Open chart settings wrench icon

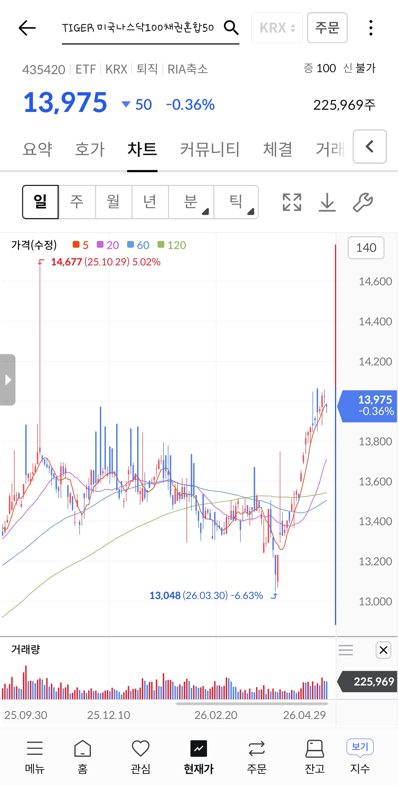[363, 202]
